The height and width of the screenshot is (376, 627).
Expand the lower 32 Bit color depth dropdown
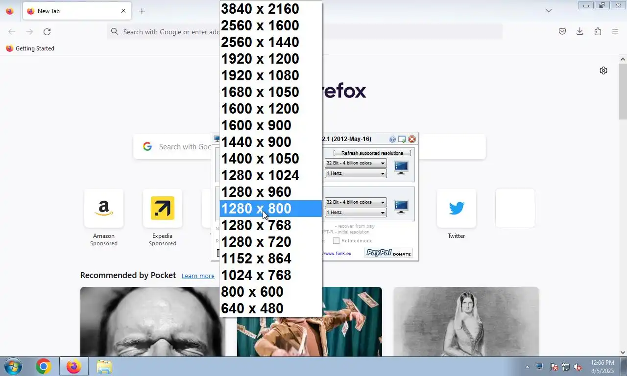pyautogui.click(x=356, y=202)
